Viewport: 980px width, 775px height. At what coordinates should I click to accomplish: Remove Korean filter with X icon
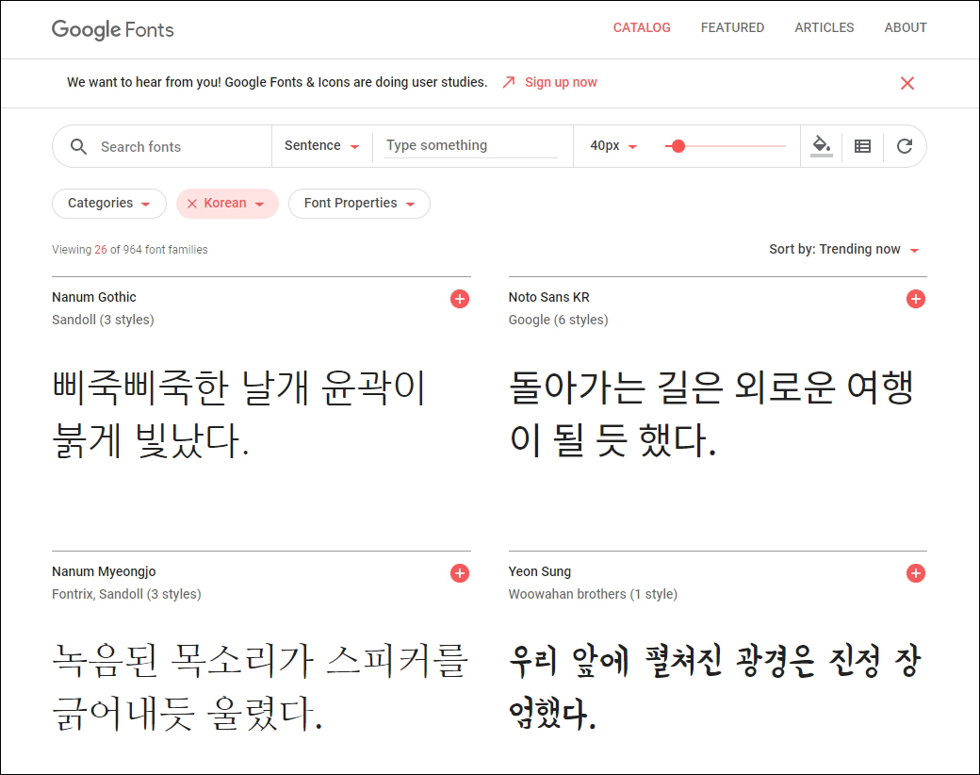(192, 204)
